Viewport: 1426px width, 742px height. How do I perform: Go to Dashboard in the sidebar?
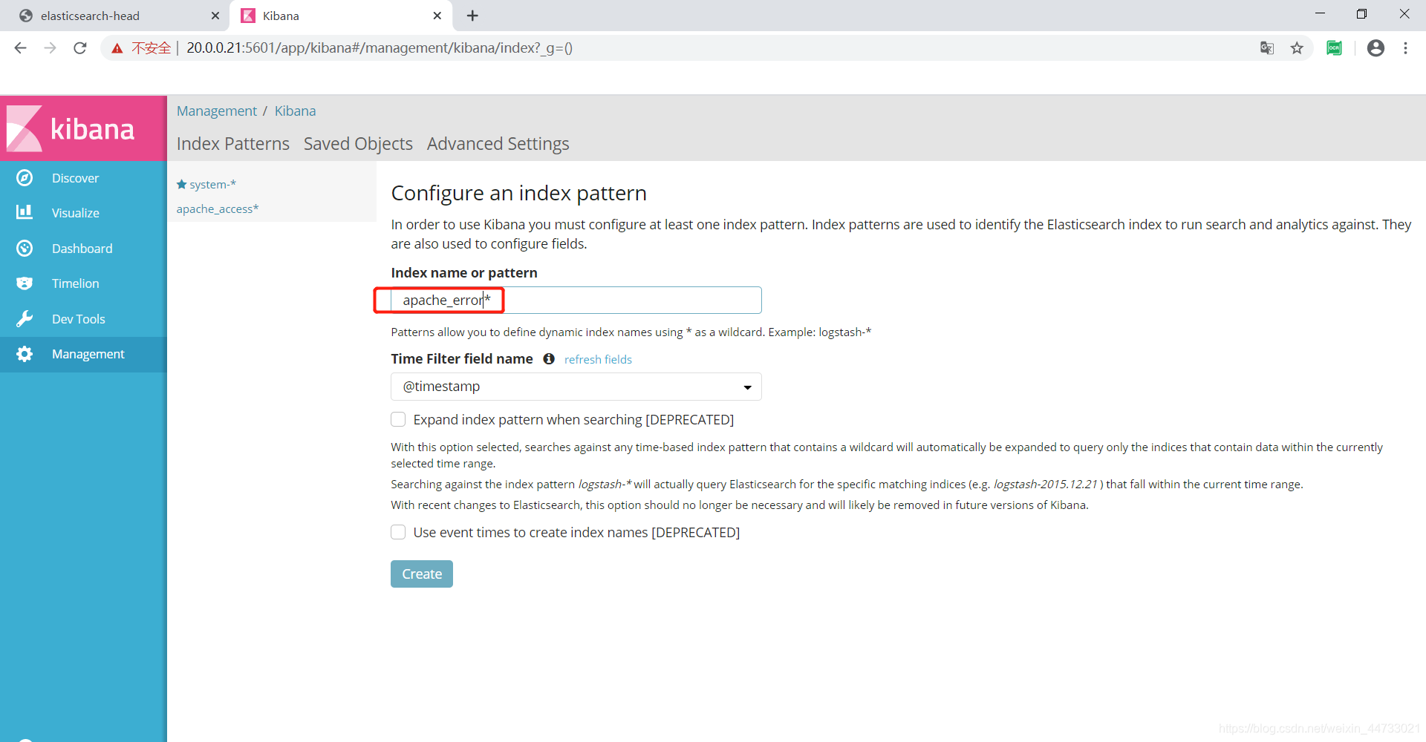(x=82, y=249)
